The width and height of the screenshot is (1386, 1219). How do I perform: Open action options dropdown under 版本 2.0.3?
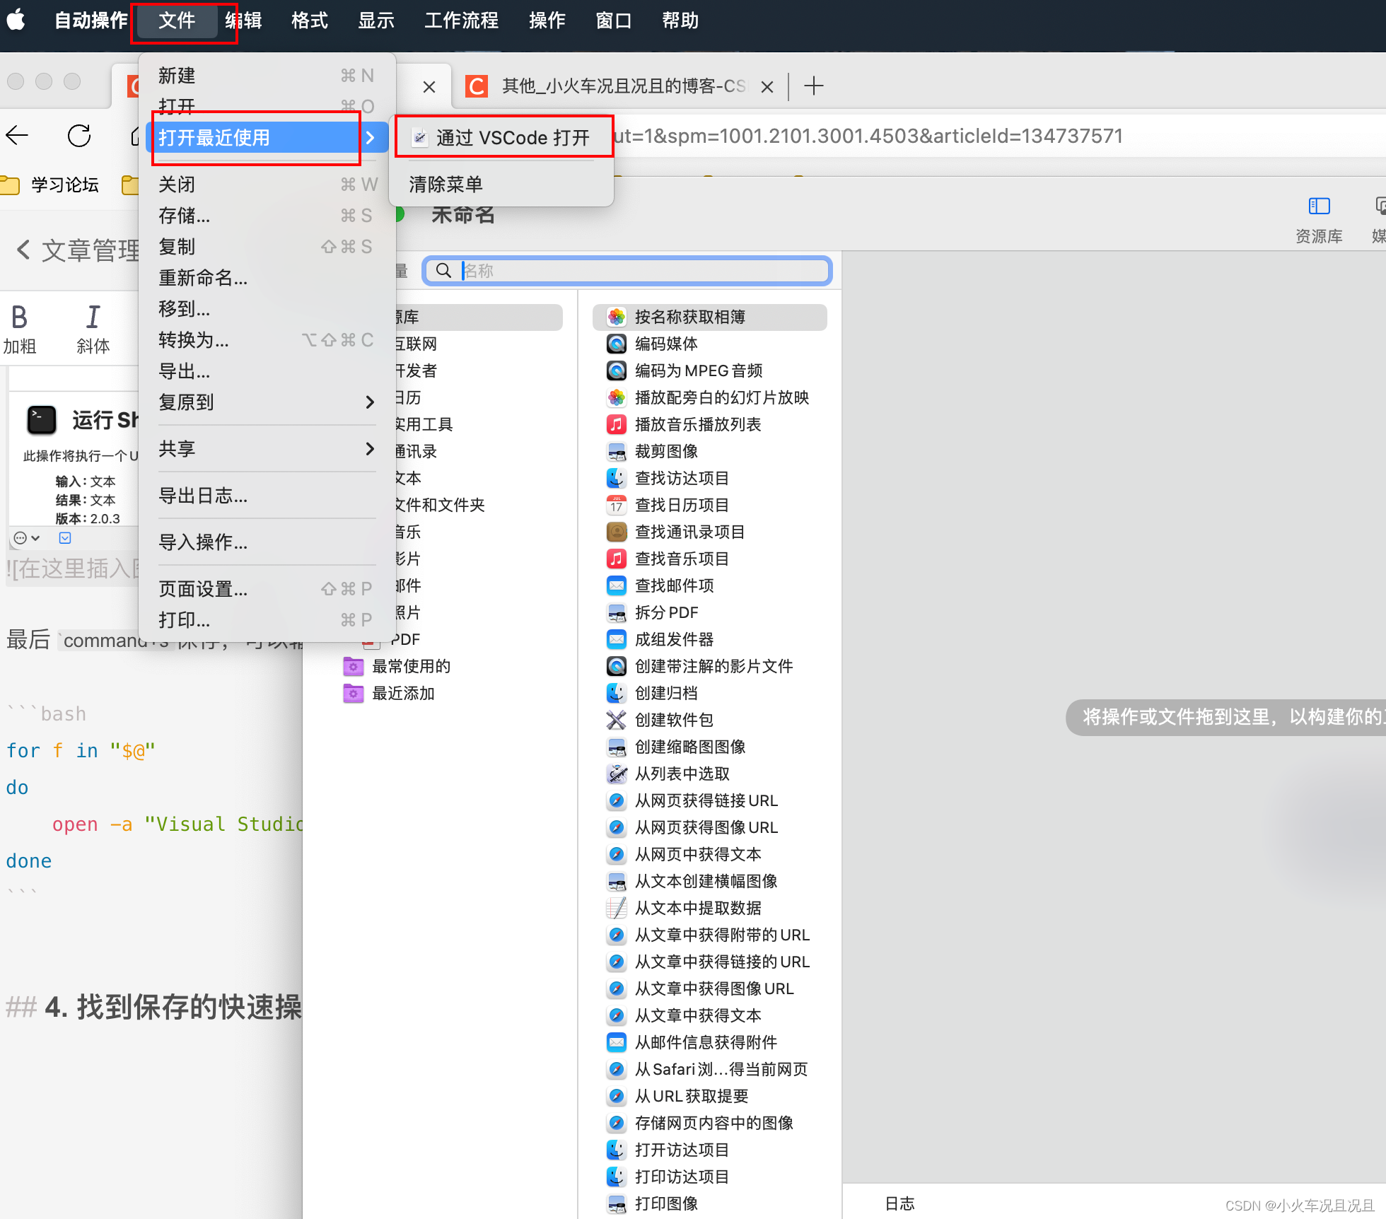[x=27, y=538]
